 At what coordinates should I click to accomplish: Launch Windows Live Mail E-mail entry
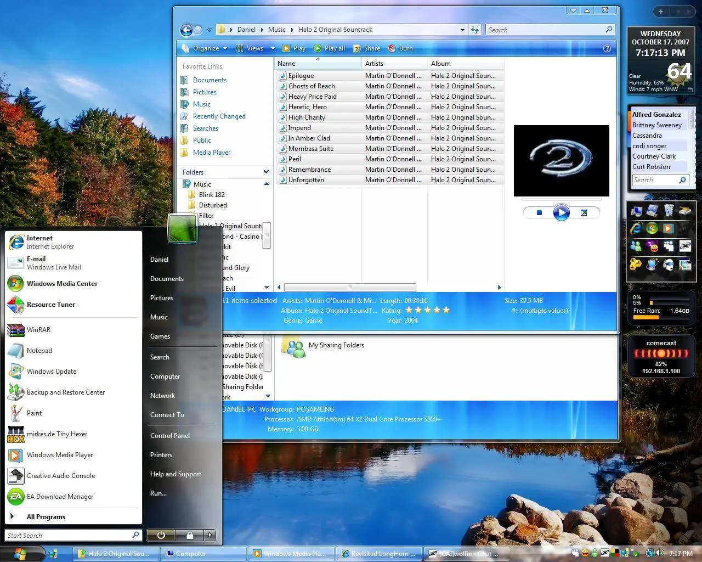73,263
